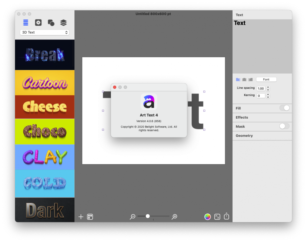Expand the Mask section
The height and width of the screenshot is (242, 307).
(240, 126)
